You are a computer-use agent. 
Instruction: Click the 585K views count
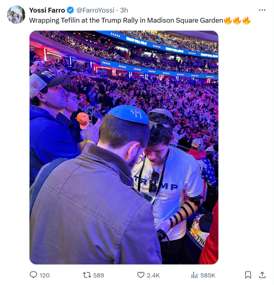[208, 275]
